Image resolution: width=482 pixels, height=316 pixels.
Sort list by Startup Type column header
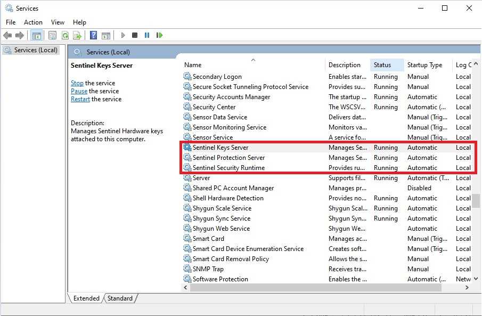(x=424, y=65)
